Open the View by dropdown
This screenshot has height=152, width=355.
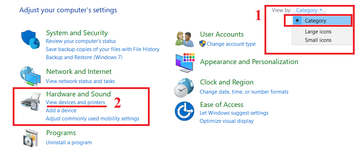(x=309, y=10)
